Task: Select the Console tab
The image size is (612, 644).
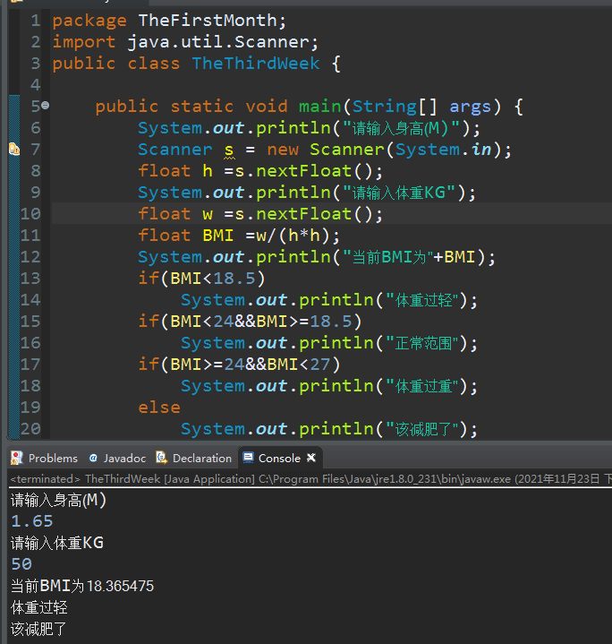Action: click(x=279, y=458)
